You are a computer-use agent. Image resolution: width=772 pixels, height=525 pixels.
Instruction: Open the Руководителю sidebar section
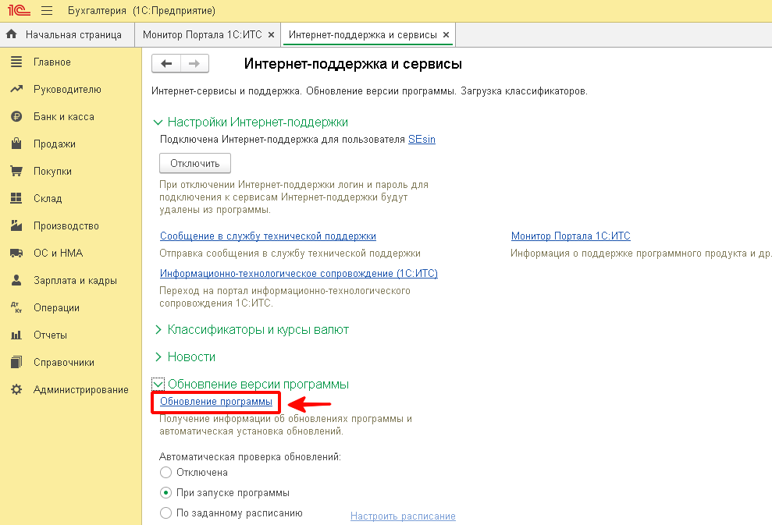[x=67, y=89]
